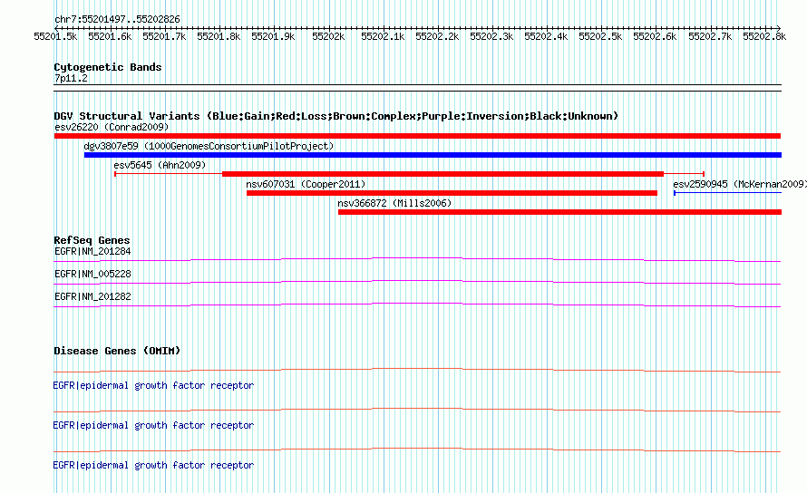
Task: Select the esv5645 (Ahn2009) variant label
Action: click(160, 165)
